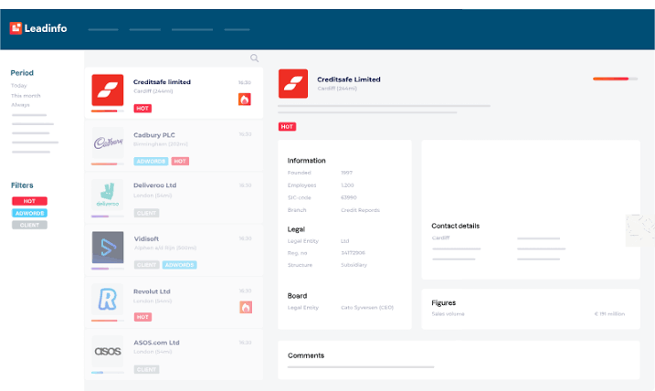The height and width of the screenshot is (391, 655).
Task: Click Creditsafe limited name in list
Action: pos(162,82)
